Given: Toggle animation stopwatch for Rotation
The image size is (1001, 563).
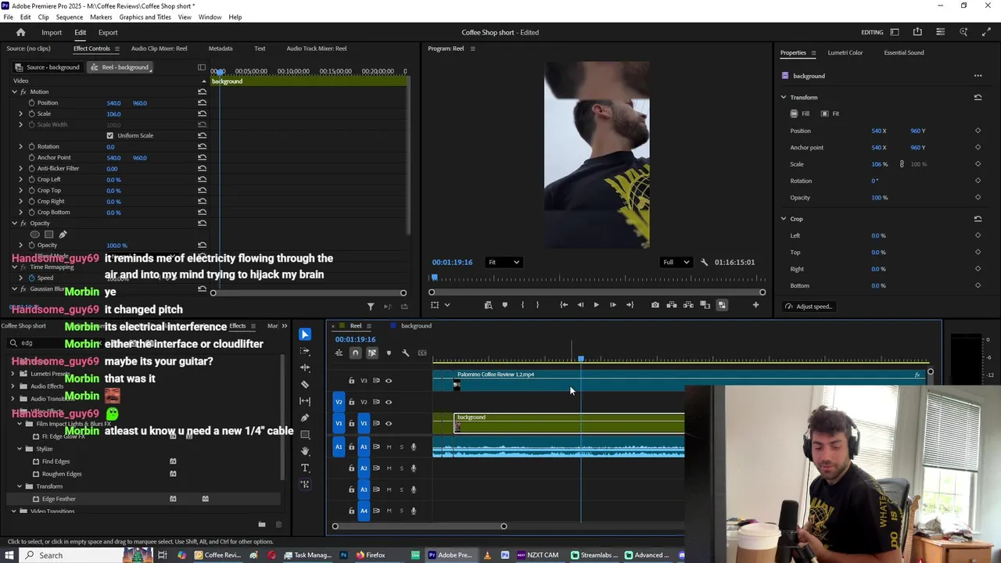Looking at the screenshot, I should pos(31,146).
